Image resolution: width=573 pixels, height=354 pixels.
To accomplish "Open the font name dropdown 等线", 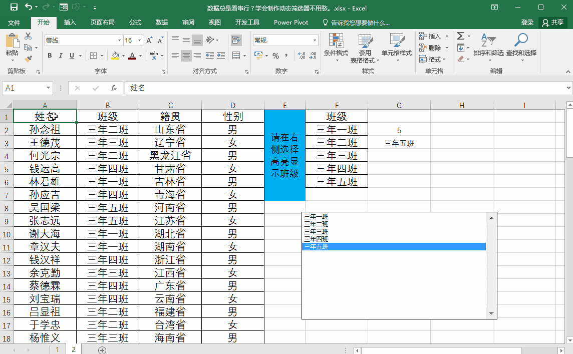I will (120, 40).
